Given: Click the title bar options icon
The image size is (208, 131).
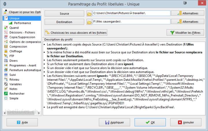Looking at the screenshot, I should click(185, 3).
